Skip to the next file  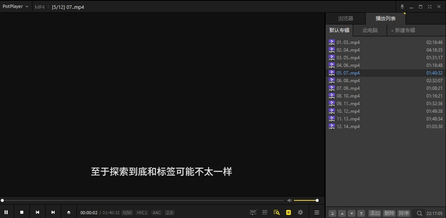pyautogui.click(x=53, y=212)
